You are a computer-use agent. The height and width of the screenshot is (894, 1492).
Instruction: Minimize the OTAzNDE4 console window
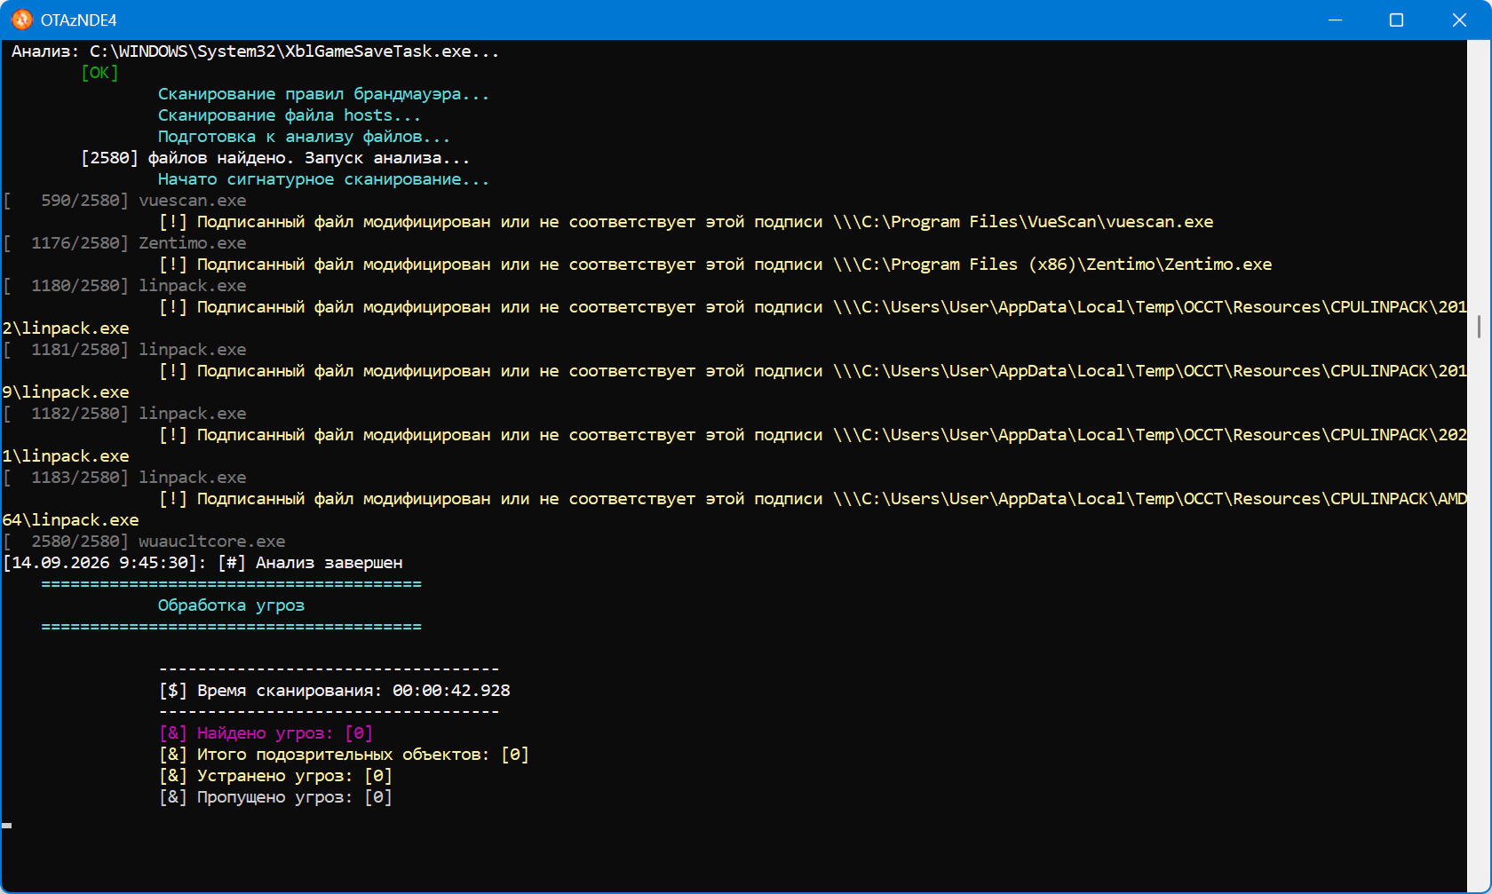[1335, 20]
